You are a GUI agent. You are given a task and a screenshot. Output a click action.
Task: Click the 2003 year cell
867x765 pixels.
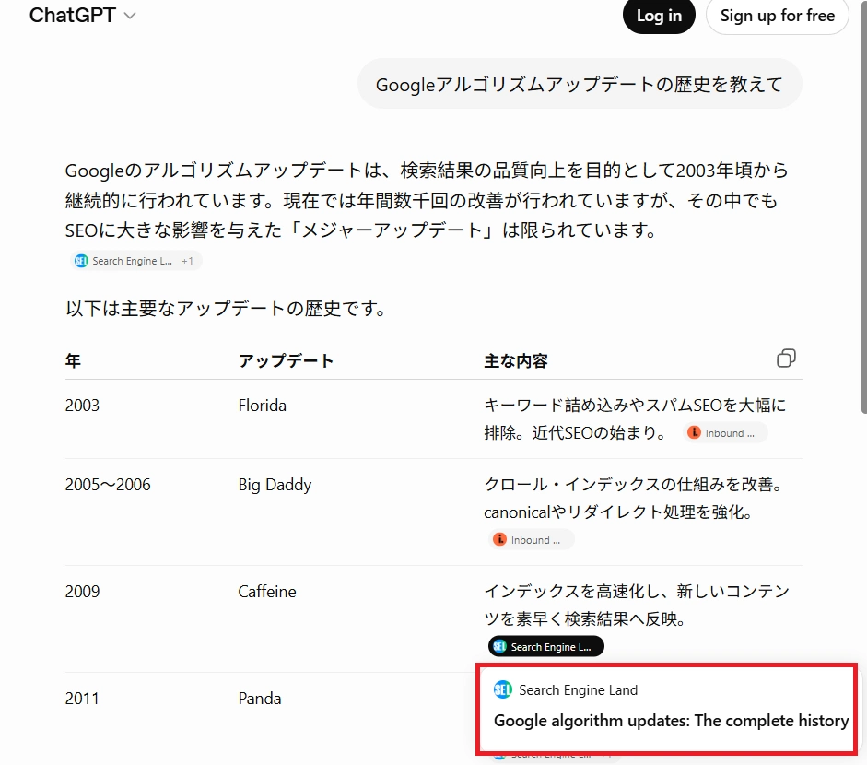click(82, 406)
